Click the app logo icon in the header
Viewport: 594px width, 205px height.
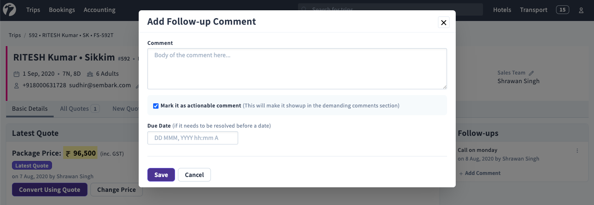[9, 10]
